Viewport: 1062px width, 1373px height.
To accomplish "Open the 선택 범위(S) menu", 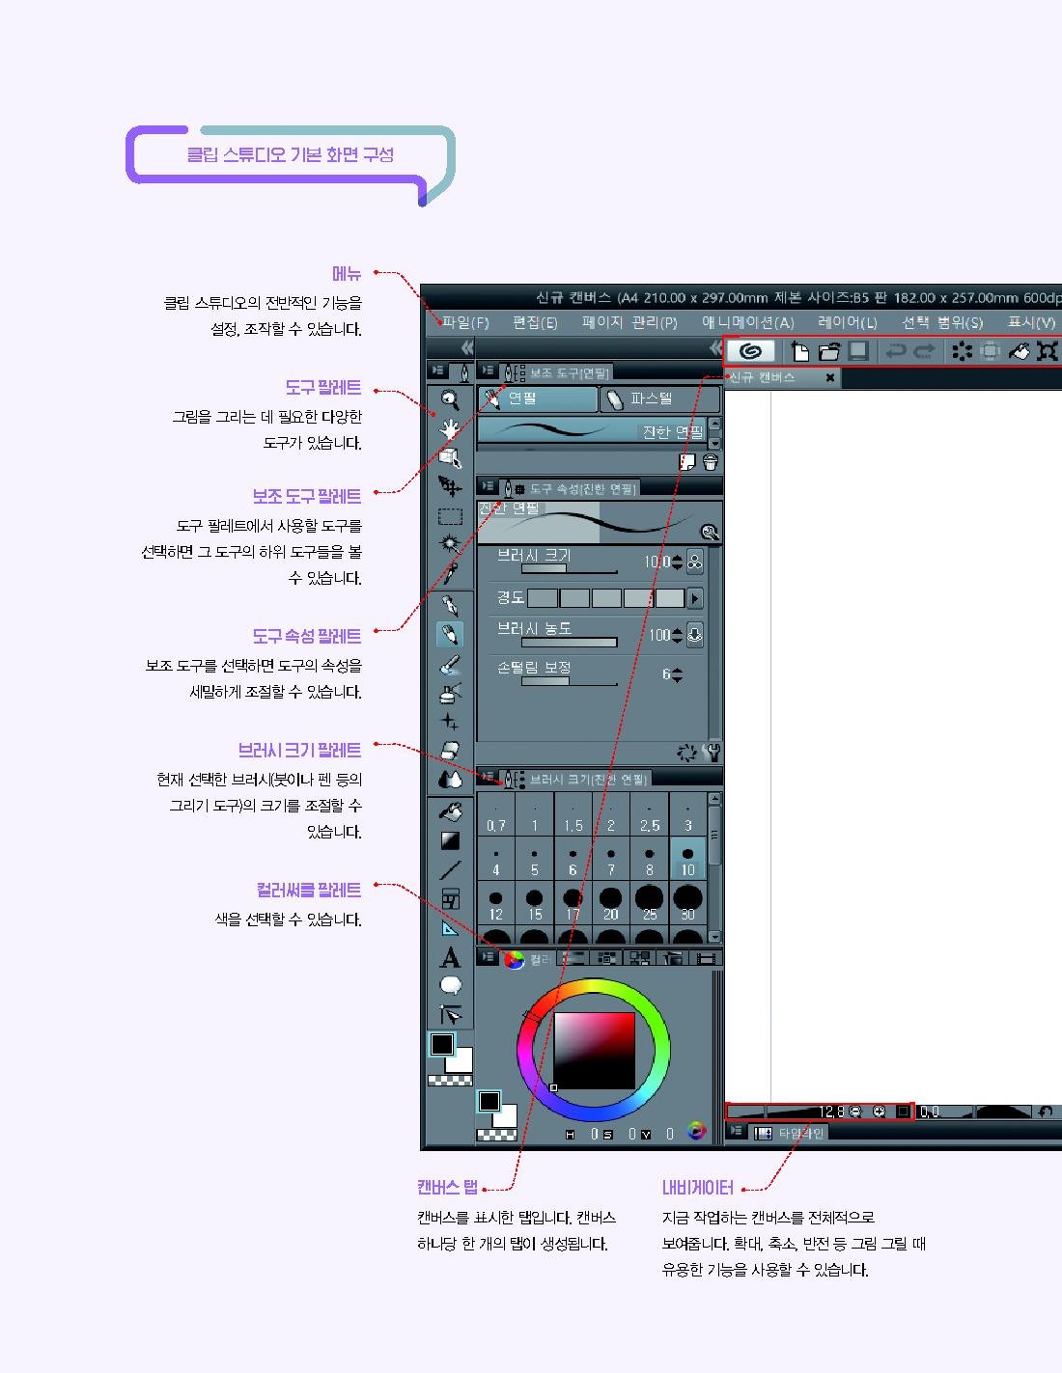I will [942, 322].
